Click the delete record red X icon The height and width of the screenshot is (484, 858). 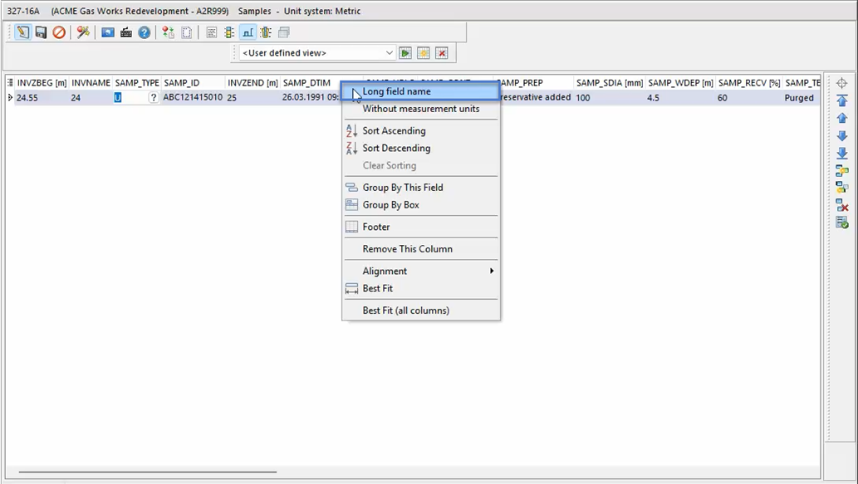841,205
